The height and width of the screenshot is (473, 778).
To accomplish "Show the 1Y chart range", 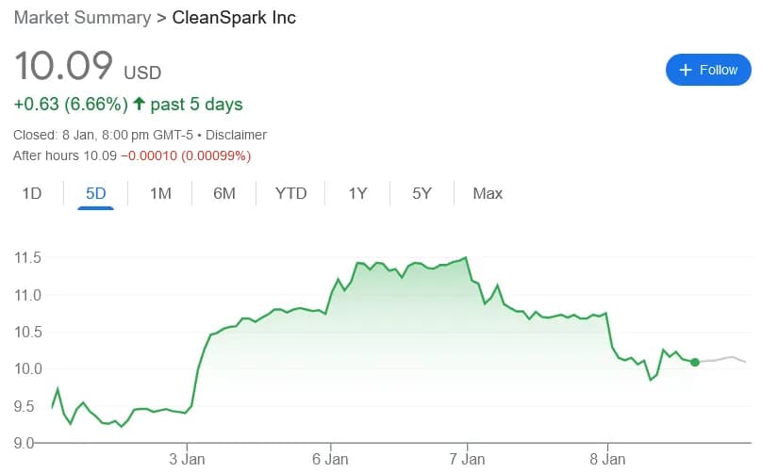I will pos(357,193).
